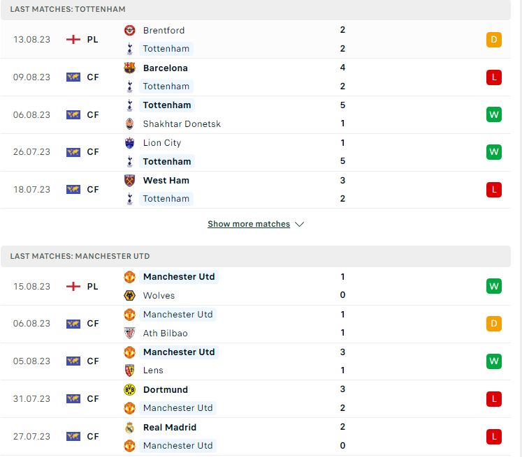522x457 pixels.
Task: Click the Ath Bilbao crest icon
Action: tap(129, 333)
